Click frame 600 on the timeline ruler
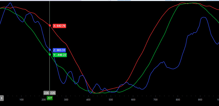Image resolution: width=219 pixels, height=106 pixels. [x=133, y=100]
